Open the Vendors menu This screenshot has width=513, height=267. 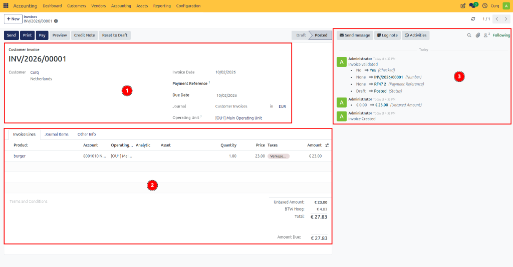(99, 6)
